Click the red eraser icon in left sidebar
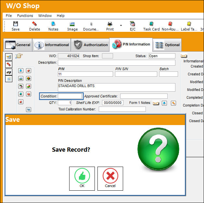This screenshot has height=203, width=204. click(x=9, y=64)
